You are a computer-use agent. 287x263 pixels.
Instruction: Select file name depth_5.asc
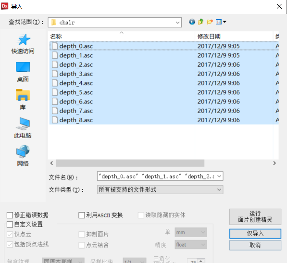coord(76,92)
